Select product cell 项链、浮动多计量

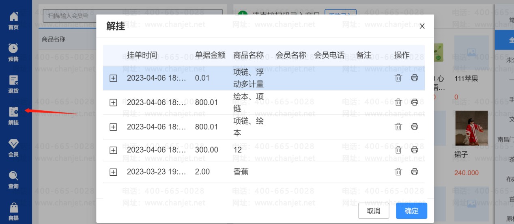(x=248, y=78)
